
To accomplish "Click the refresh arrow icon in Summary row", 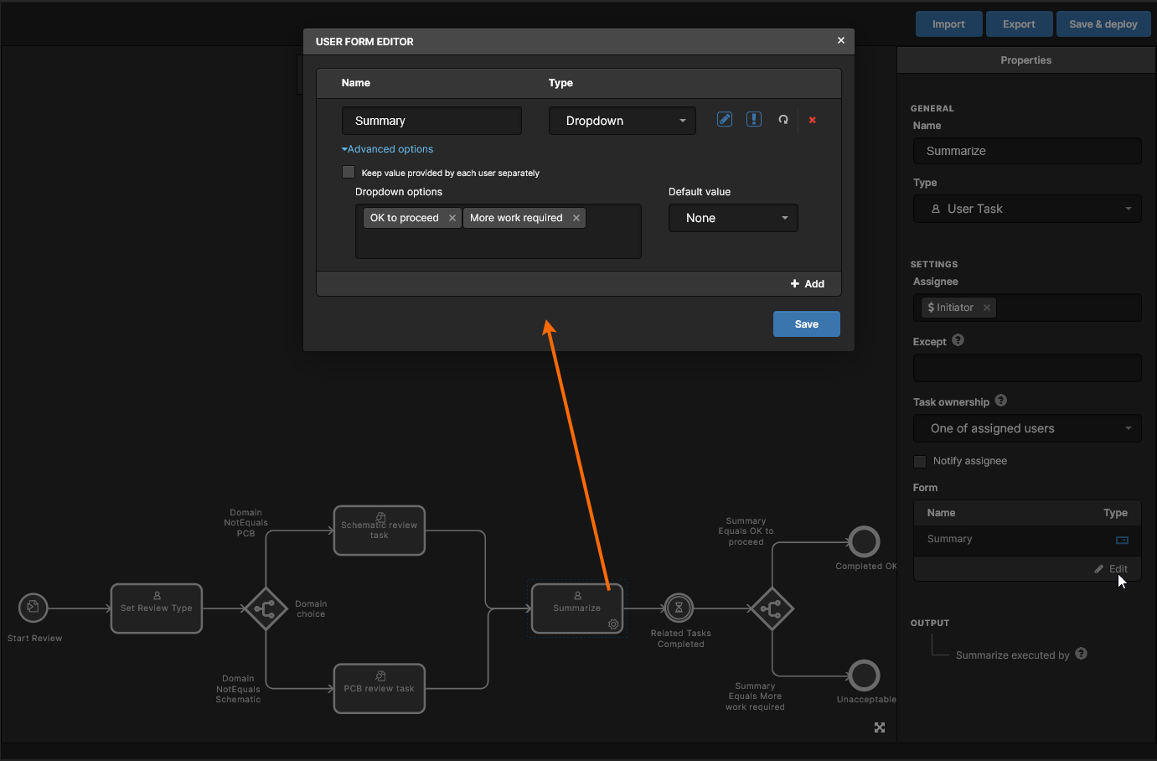I will (x=783, y=120).
